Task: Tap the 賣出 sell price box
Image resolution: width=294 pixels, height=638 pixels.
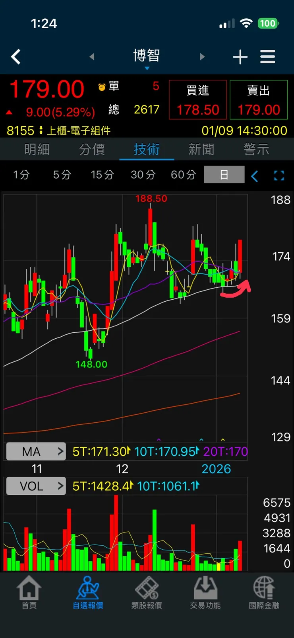Action: point(259,100)
